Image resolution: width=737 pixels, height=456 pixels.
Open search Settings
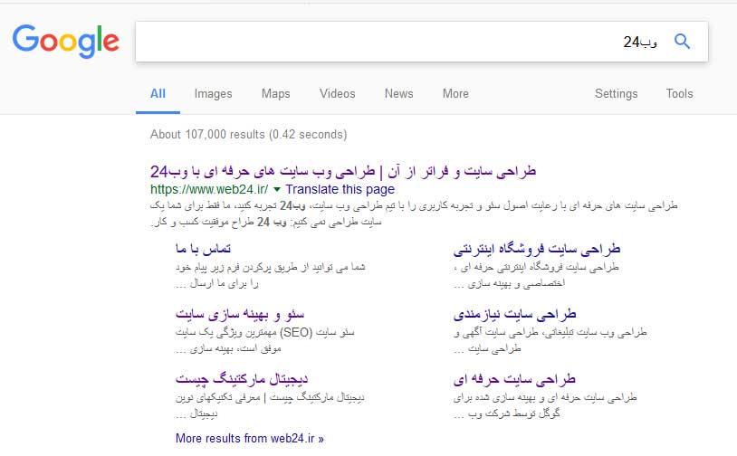coord(617,93)
